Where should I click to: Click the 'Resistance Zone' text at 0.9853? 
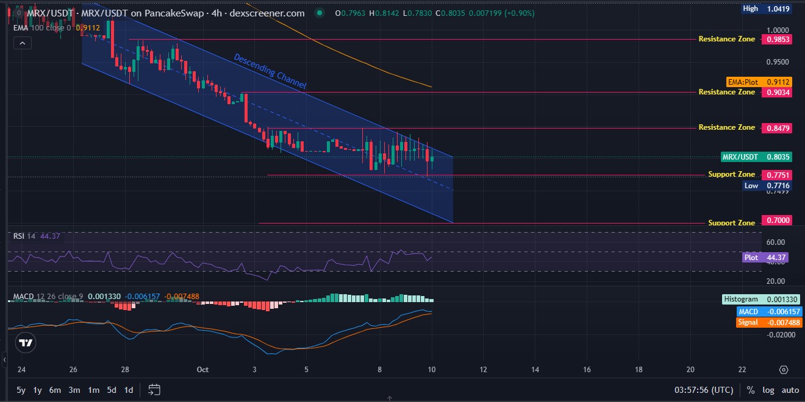[x=726, y=39]
